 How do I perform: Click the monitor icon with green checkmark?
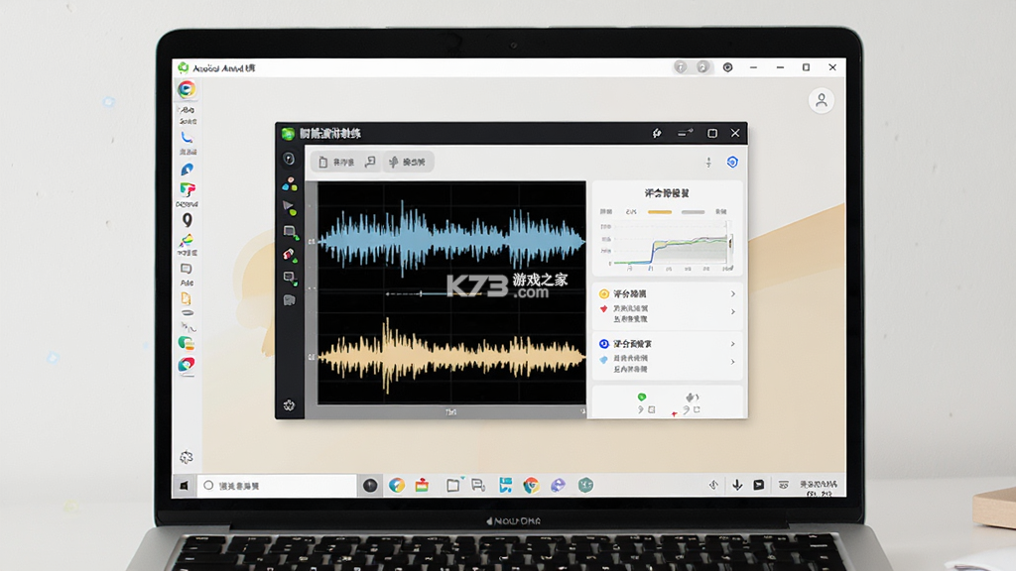290,279
